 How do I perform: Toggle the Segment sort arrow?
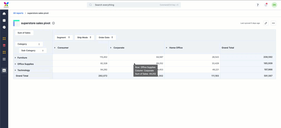(69, 38)
